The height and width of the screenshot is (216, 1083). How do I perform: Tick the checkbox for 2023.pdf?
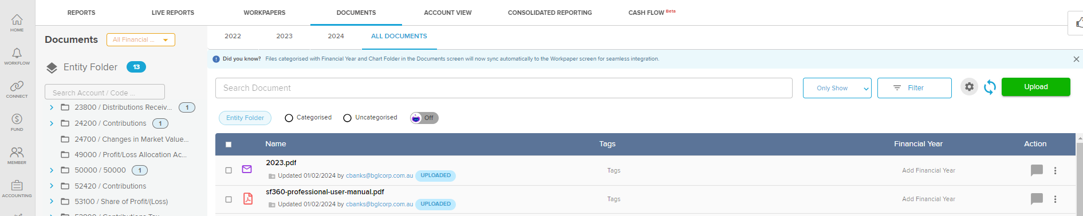tap(229, 170)
